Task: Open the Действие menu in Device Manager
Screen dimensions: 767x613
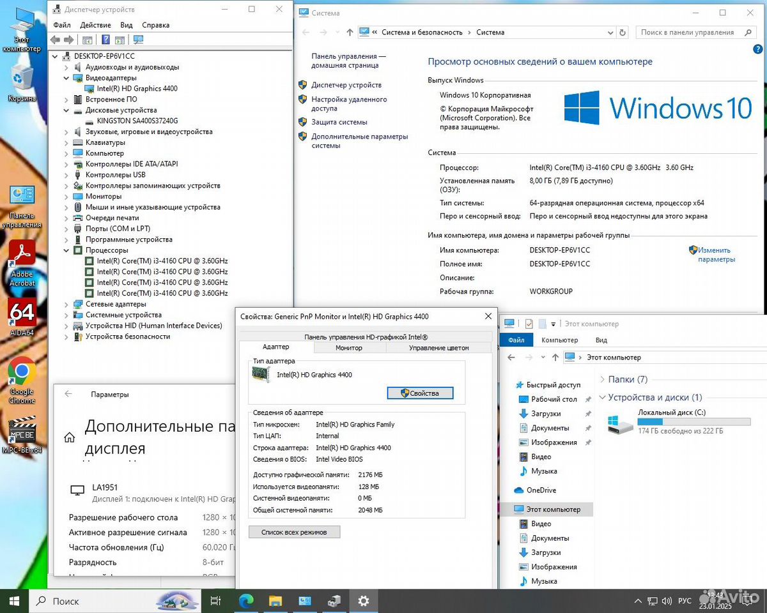Action: 96,25
